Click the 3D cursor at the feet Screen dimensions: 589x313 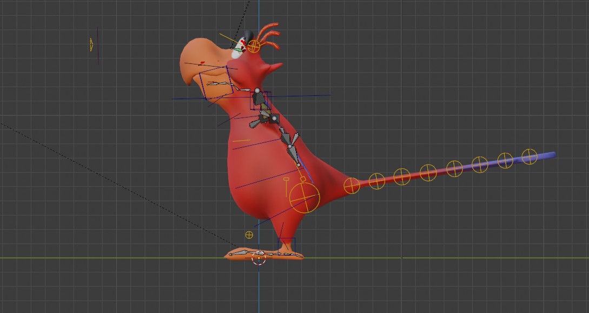(x=259, y=258)
